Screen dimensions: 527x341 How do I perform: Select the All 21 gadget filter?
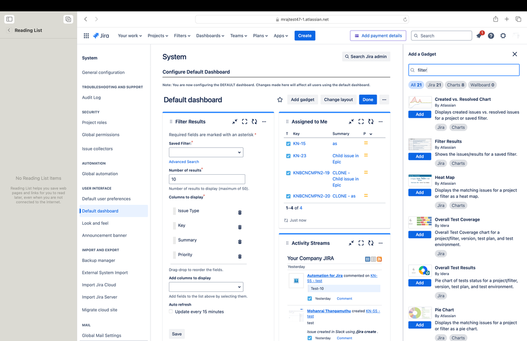416,85
